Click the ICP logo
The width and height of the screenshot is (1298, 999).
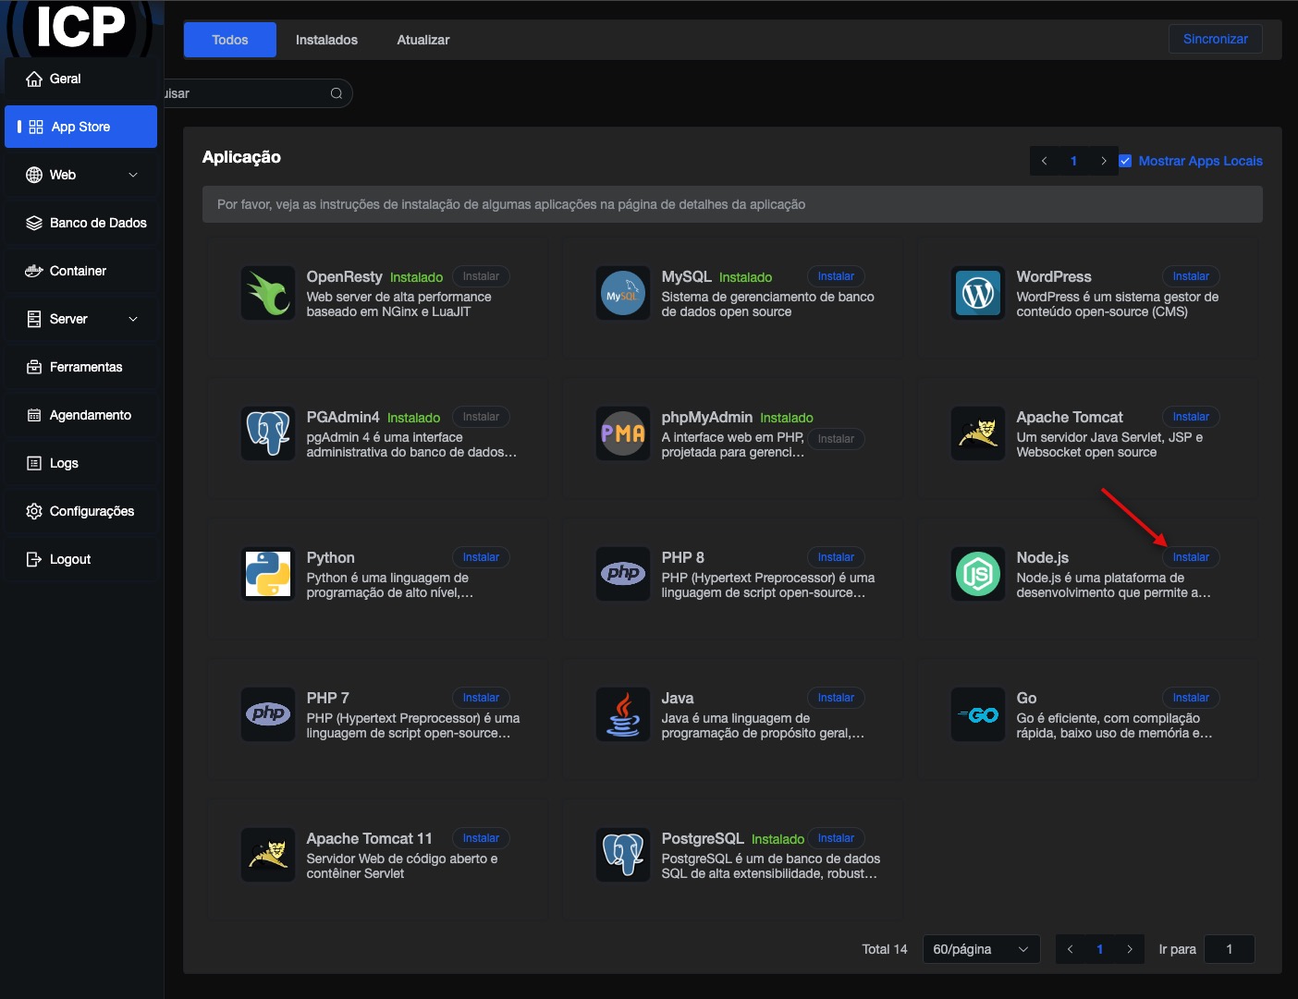[x=80, y=28]
